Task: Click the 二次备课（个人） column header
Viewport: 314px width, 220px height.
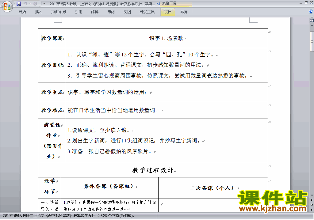Action: pyautogui.click(x=212, y=188)
